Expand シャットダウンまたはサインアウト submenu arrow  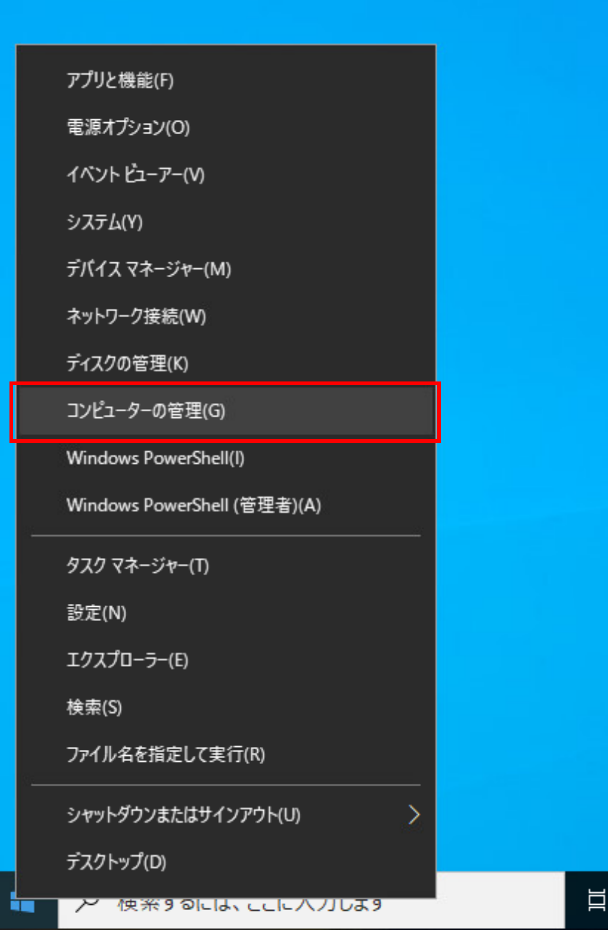point(414,815)
